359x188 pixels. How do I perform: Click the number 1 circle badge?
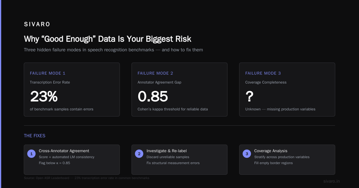point(31,154)
